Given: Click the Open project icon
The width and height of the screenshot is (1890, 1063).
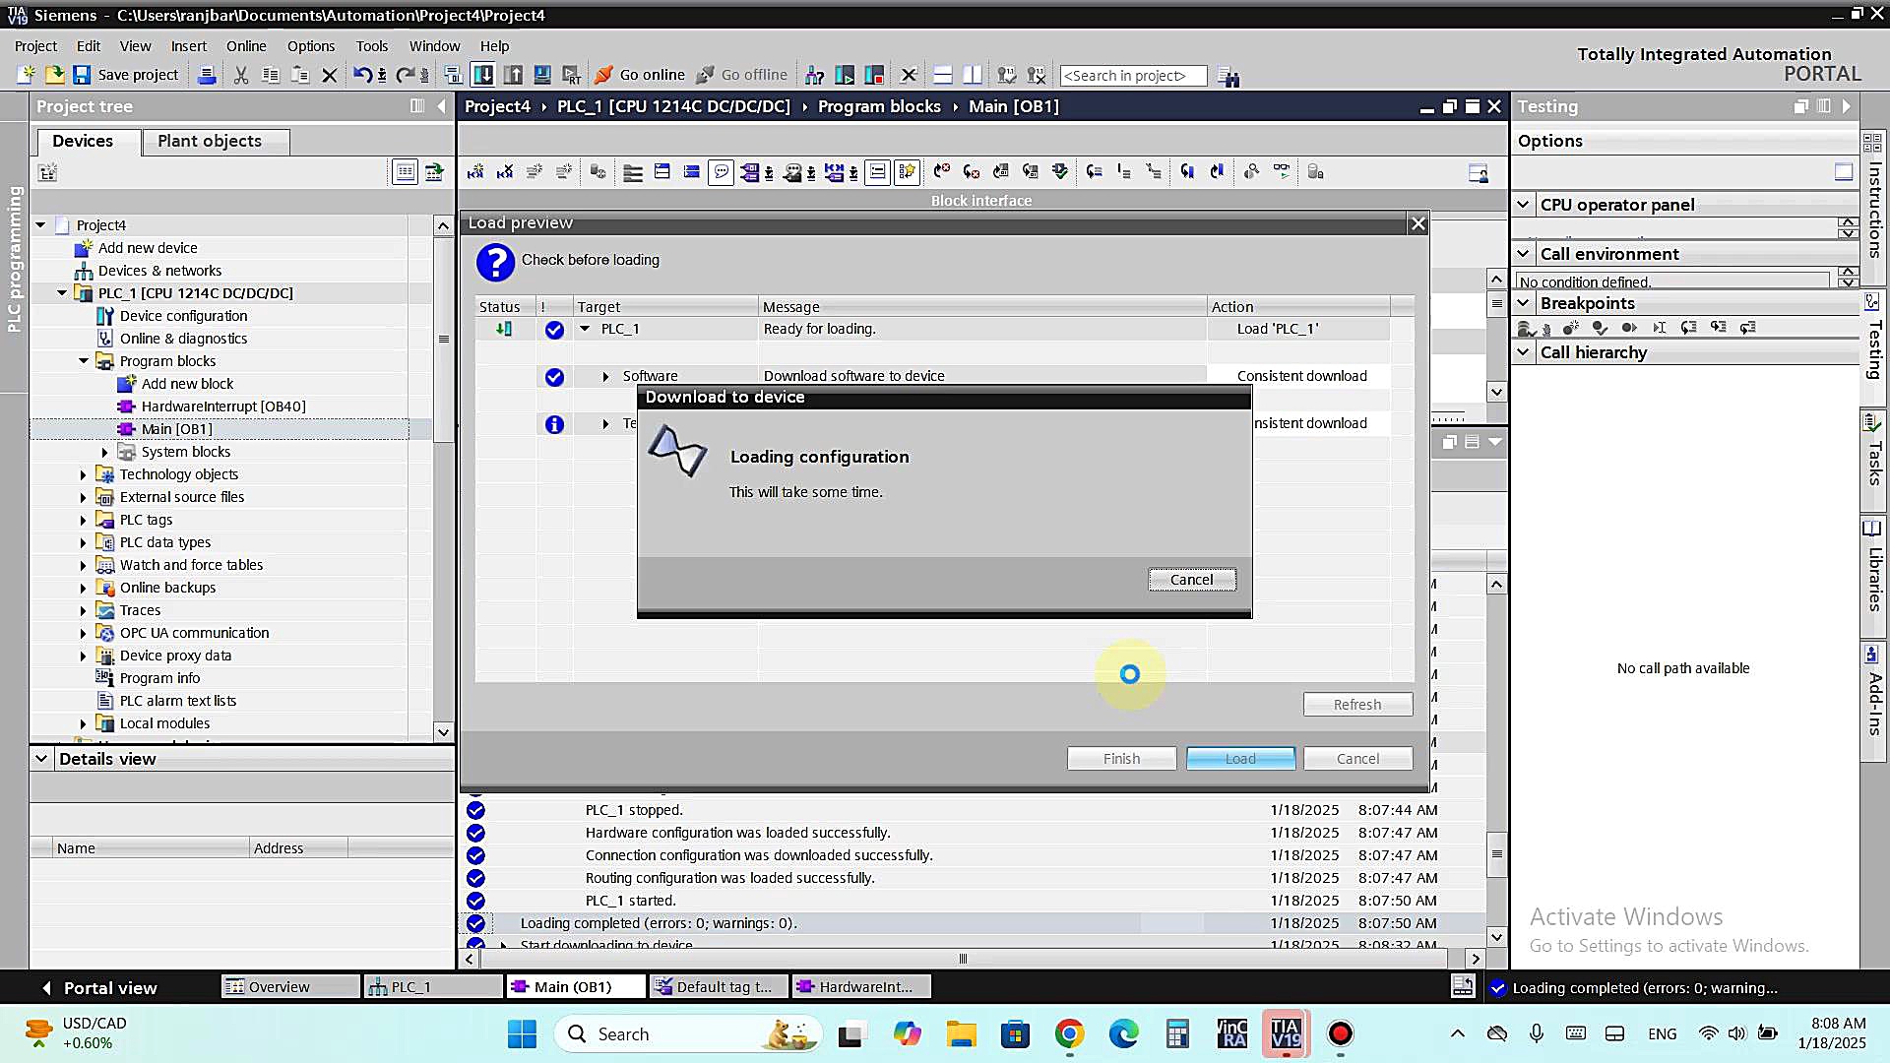Looking at the screenshot, I should tap(54, 75).
